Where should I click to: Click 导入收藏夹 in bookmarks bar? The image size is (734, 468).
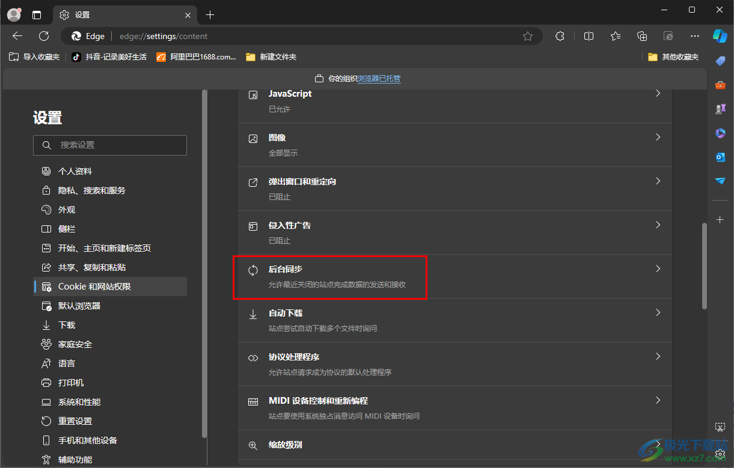(x=34, y=57)
